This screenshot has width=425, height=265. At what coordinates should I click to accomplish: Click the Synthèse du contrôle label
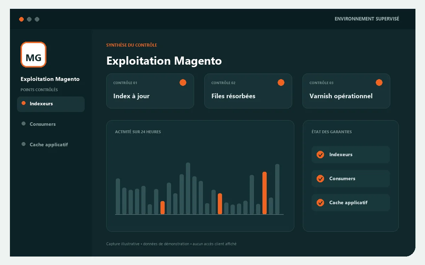pos(132,45)
